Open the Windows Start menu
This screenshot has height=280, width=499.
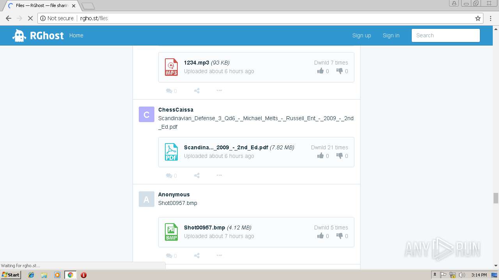coord(11,275)
